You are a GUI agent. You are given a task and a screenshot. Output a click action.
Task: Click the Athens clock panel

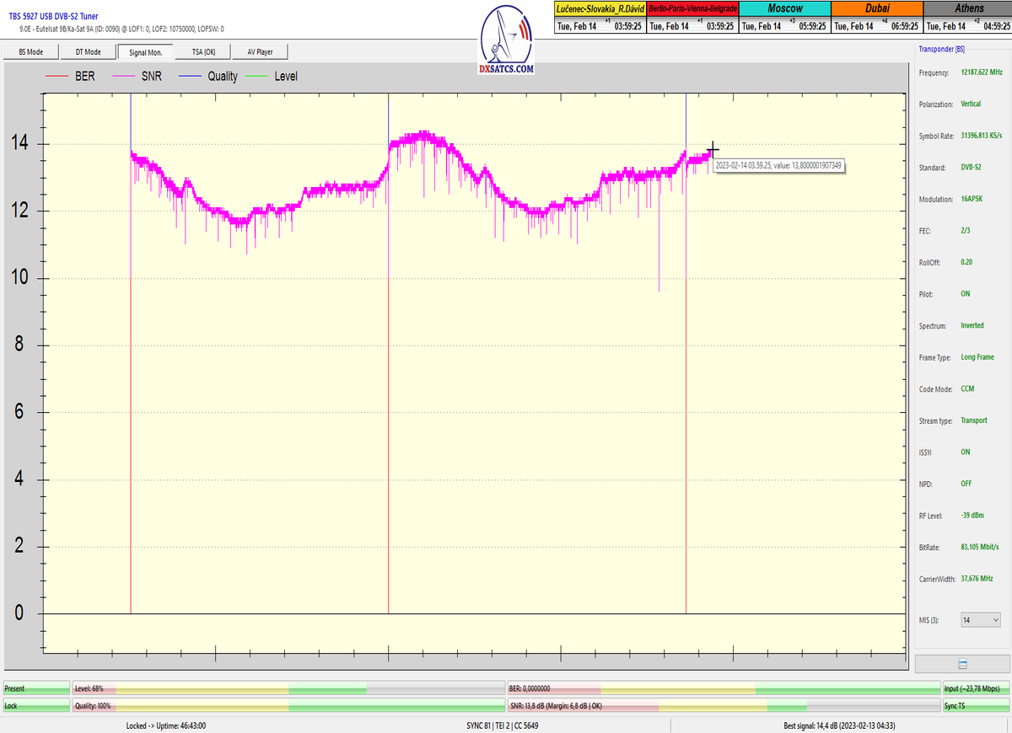coord(968,17)
